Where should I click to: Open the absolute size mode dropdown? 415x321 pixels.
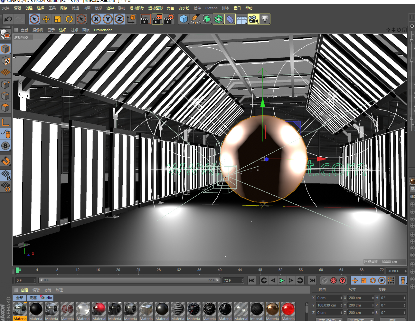[x=361, y=319]
